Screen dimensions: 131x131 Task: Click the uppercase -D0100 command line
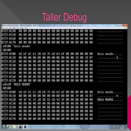click(6, 88)
